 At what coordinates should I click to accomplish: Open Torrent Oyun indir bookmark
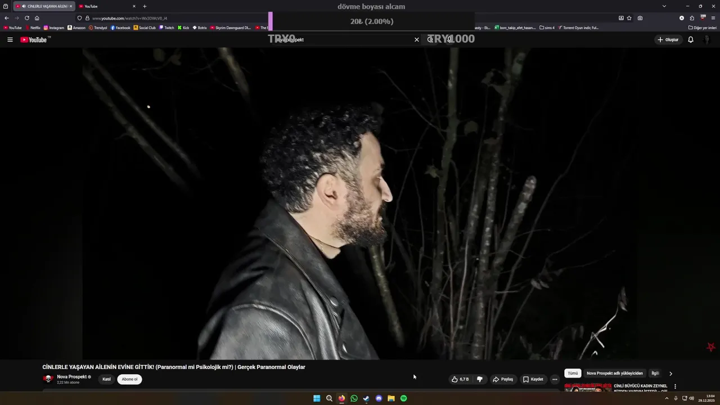(578, 28)
